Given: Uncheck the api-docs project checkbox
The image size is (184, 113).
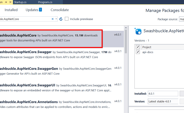Looking at the screenshot, I should 138,52.
